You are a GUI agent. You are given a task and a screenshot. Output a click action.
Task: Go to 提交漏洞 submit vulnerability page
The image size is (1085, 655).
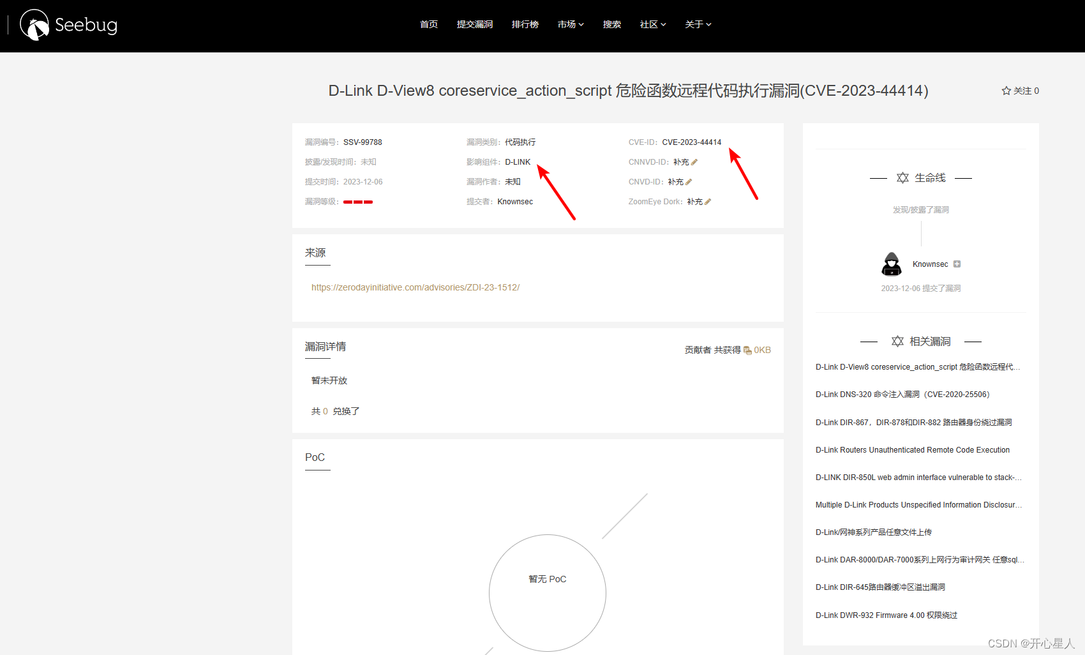(475, 24)
